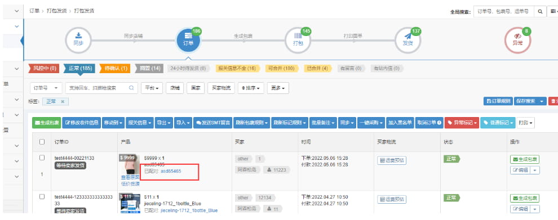This screenshot has width=558, height=220.
Task: Click 生成包裹 in the test4444-00221133 row
Action: coord(525,159)
